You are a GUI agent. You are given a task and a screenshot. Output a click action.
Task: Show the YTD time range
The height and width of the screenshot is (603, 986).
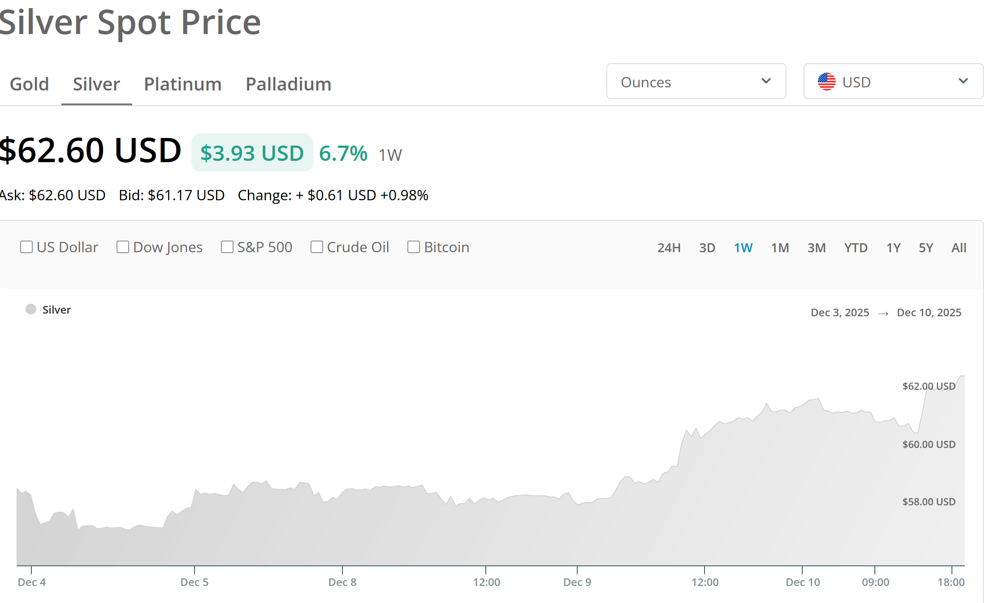tap(856, 248)
